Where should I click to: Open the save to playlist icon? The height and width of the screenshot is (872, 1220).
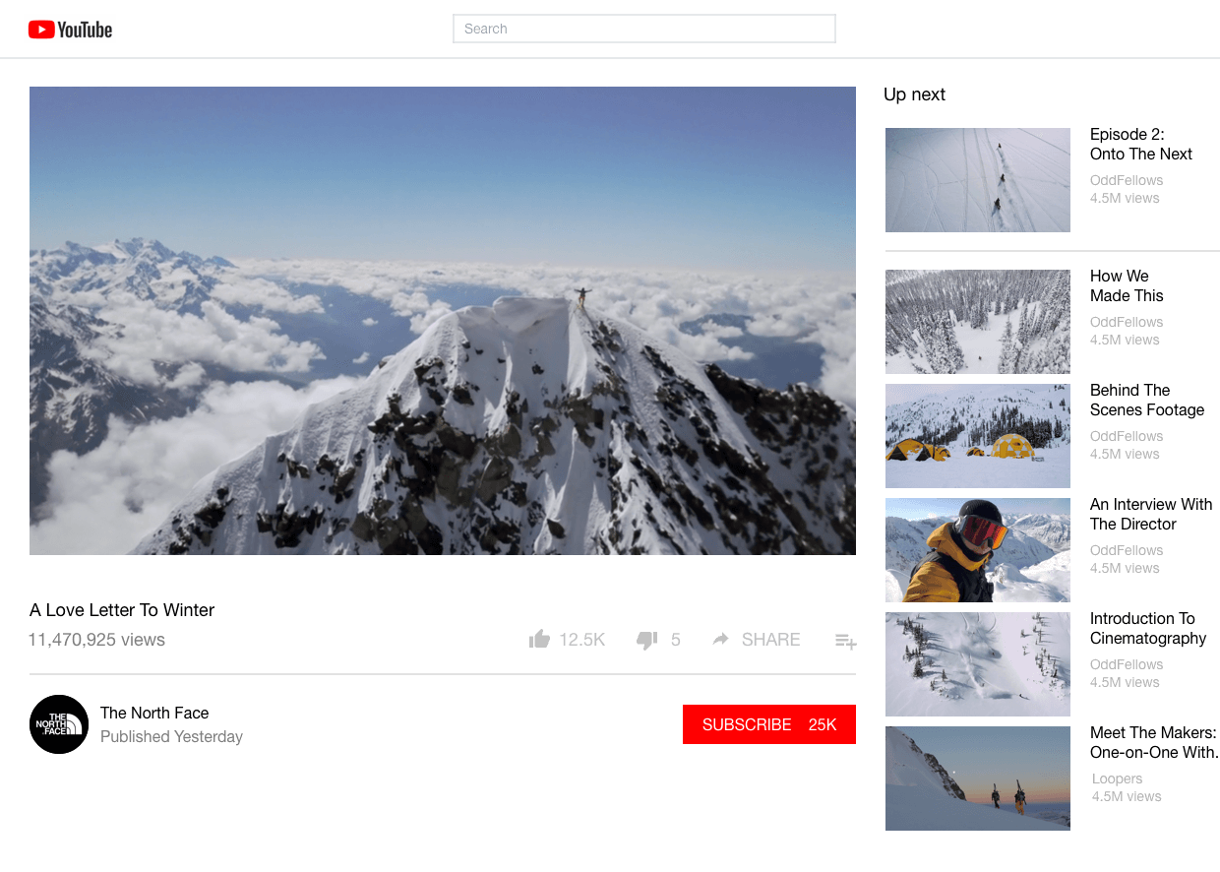(x=846, y=641)
